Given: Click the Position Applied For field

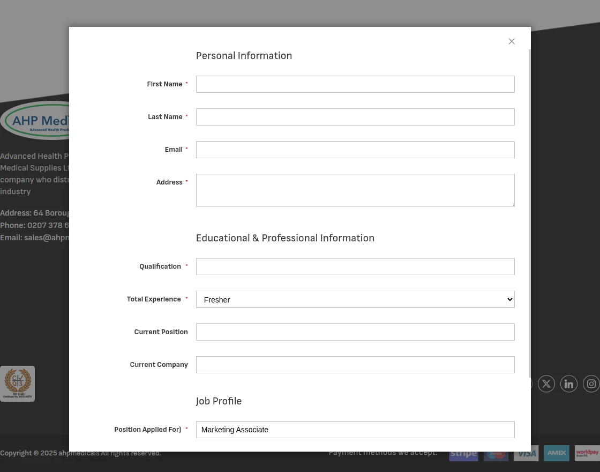Looking at the screenshot, I should click(x=355, y=430).
